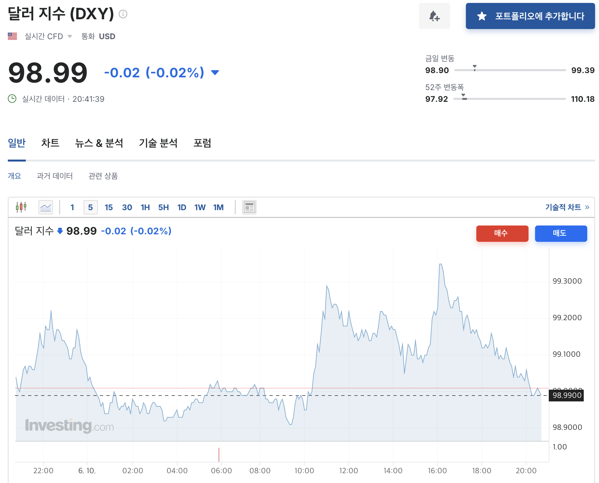Create a price alert with the bell icon

coord(434,16)
